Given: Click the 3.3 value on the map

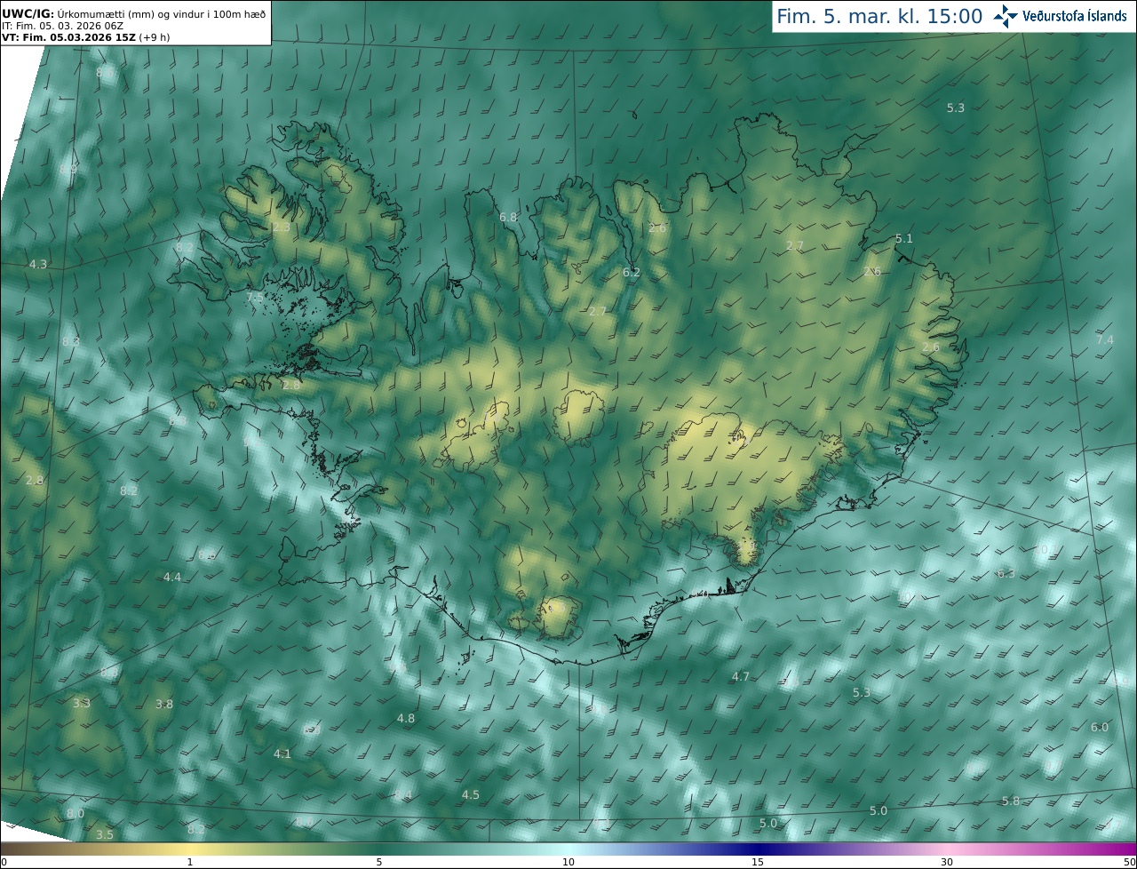Looking at the screenshot, I should pyautogui.click(x=82, y=704).
